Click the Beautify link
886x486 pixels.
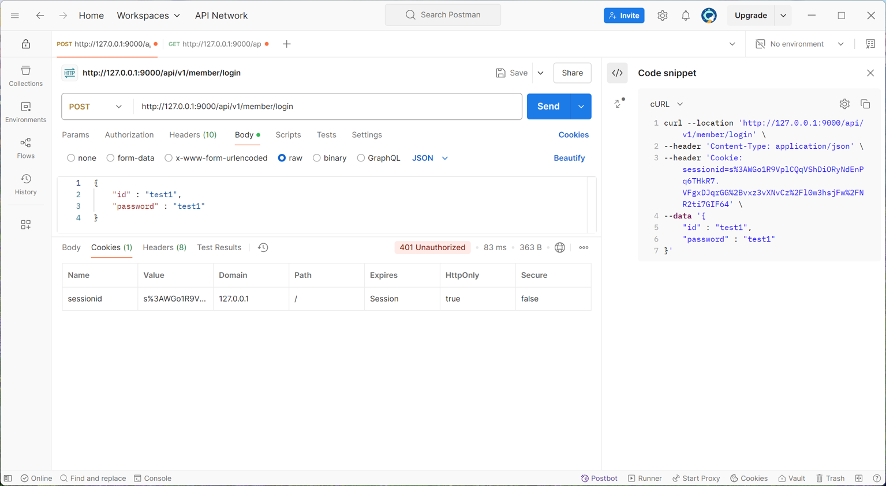pyautogui.click(x=569, y=158)
